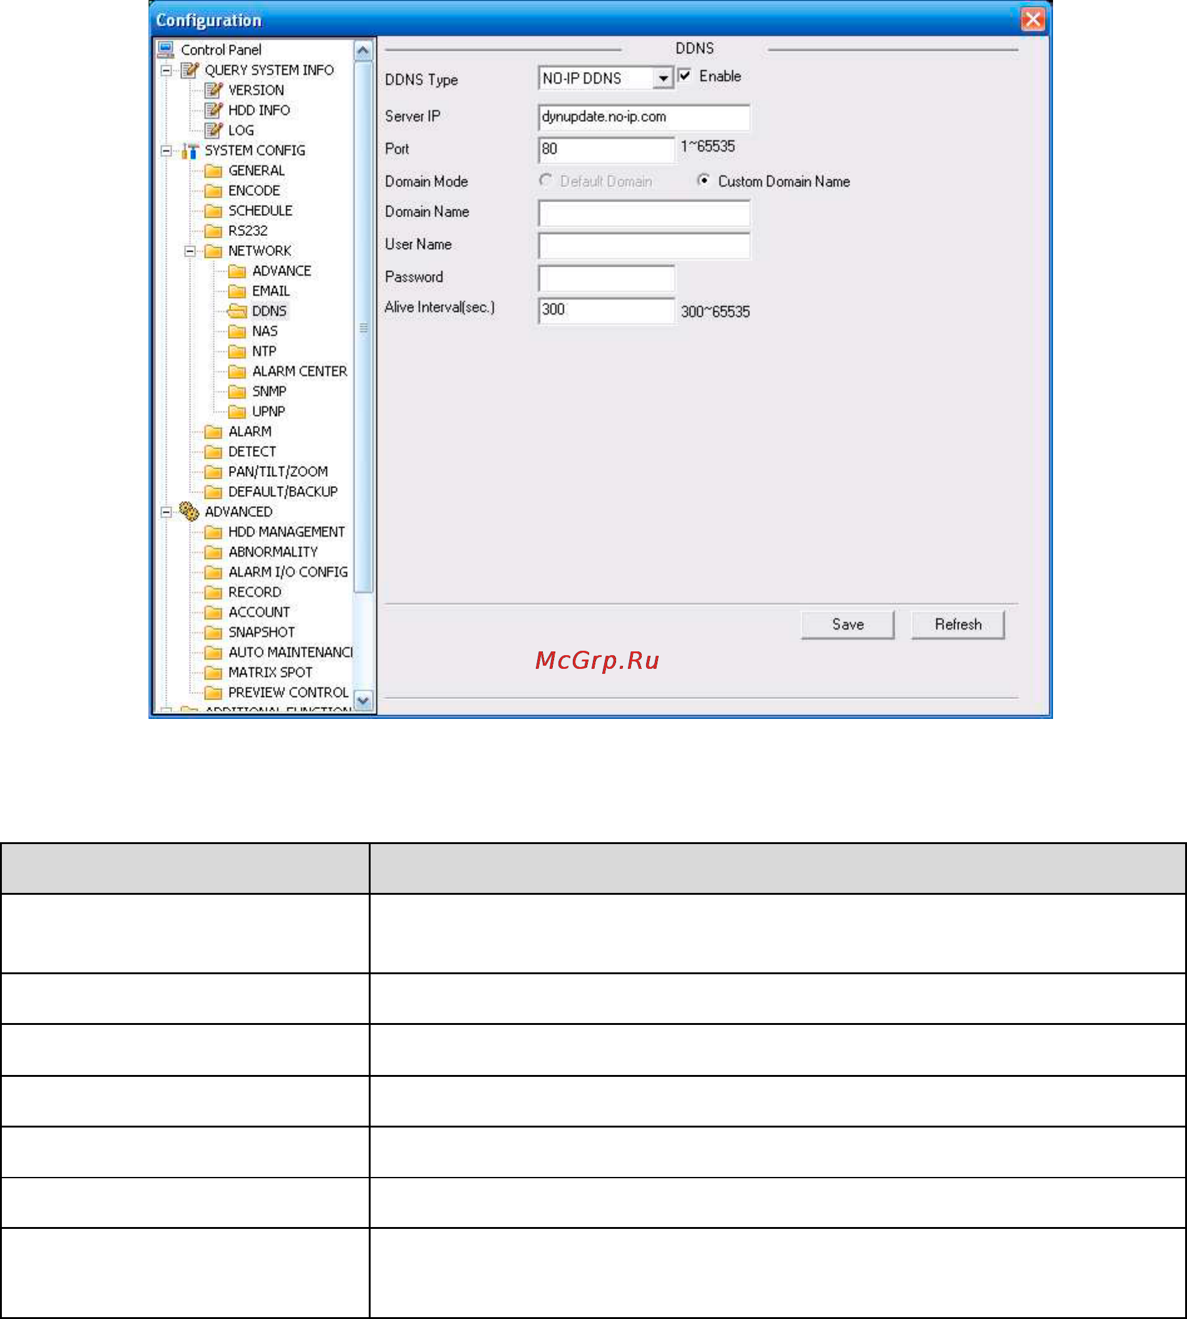
Task: Collapse the ADVANCED tree node
Action: [167, 512]
